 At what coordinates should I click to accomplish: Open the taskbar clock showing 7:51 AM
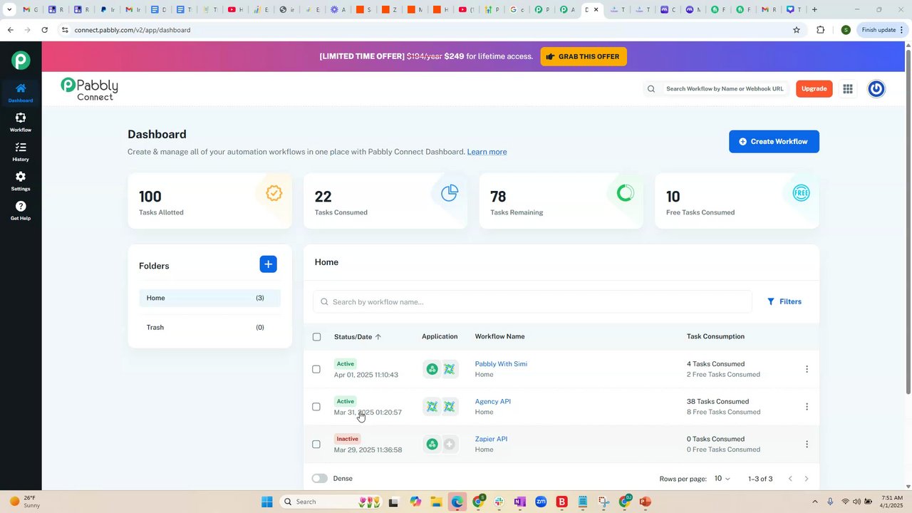(x=892, y=502)
